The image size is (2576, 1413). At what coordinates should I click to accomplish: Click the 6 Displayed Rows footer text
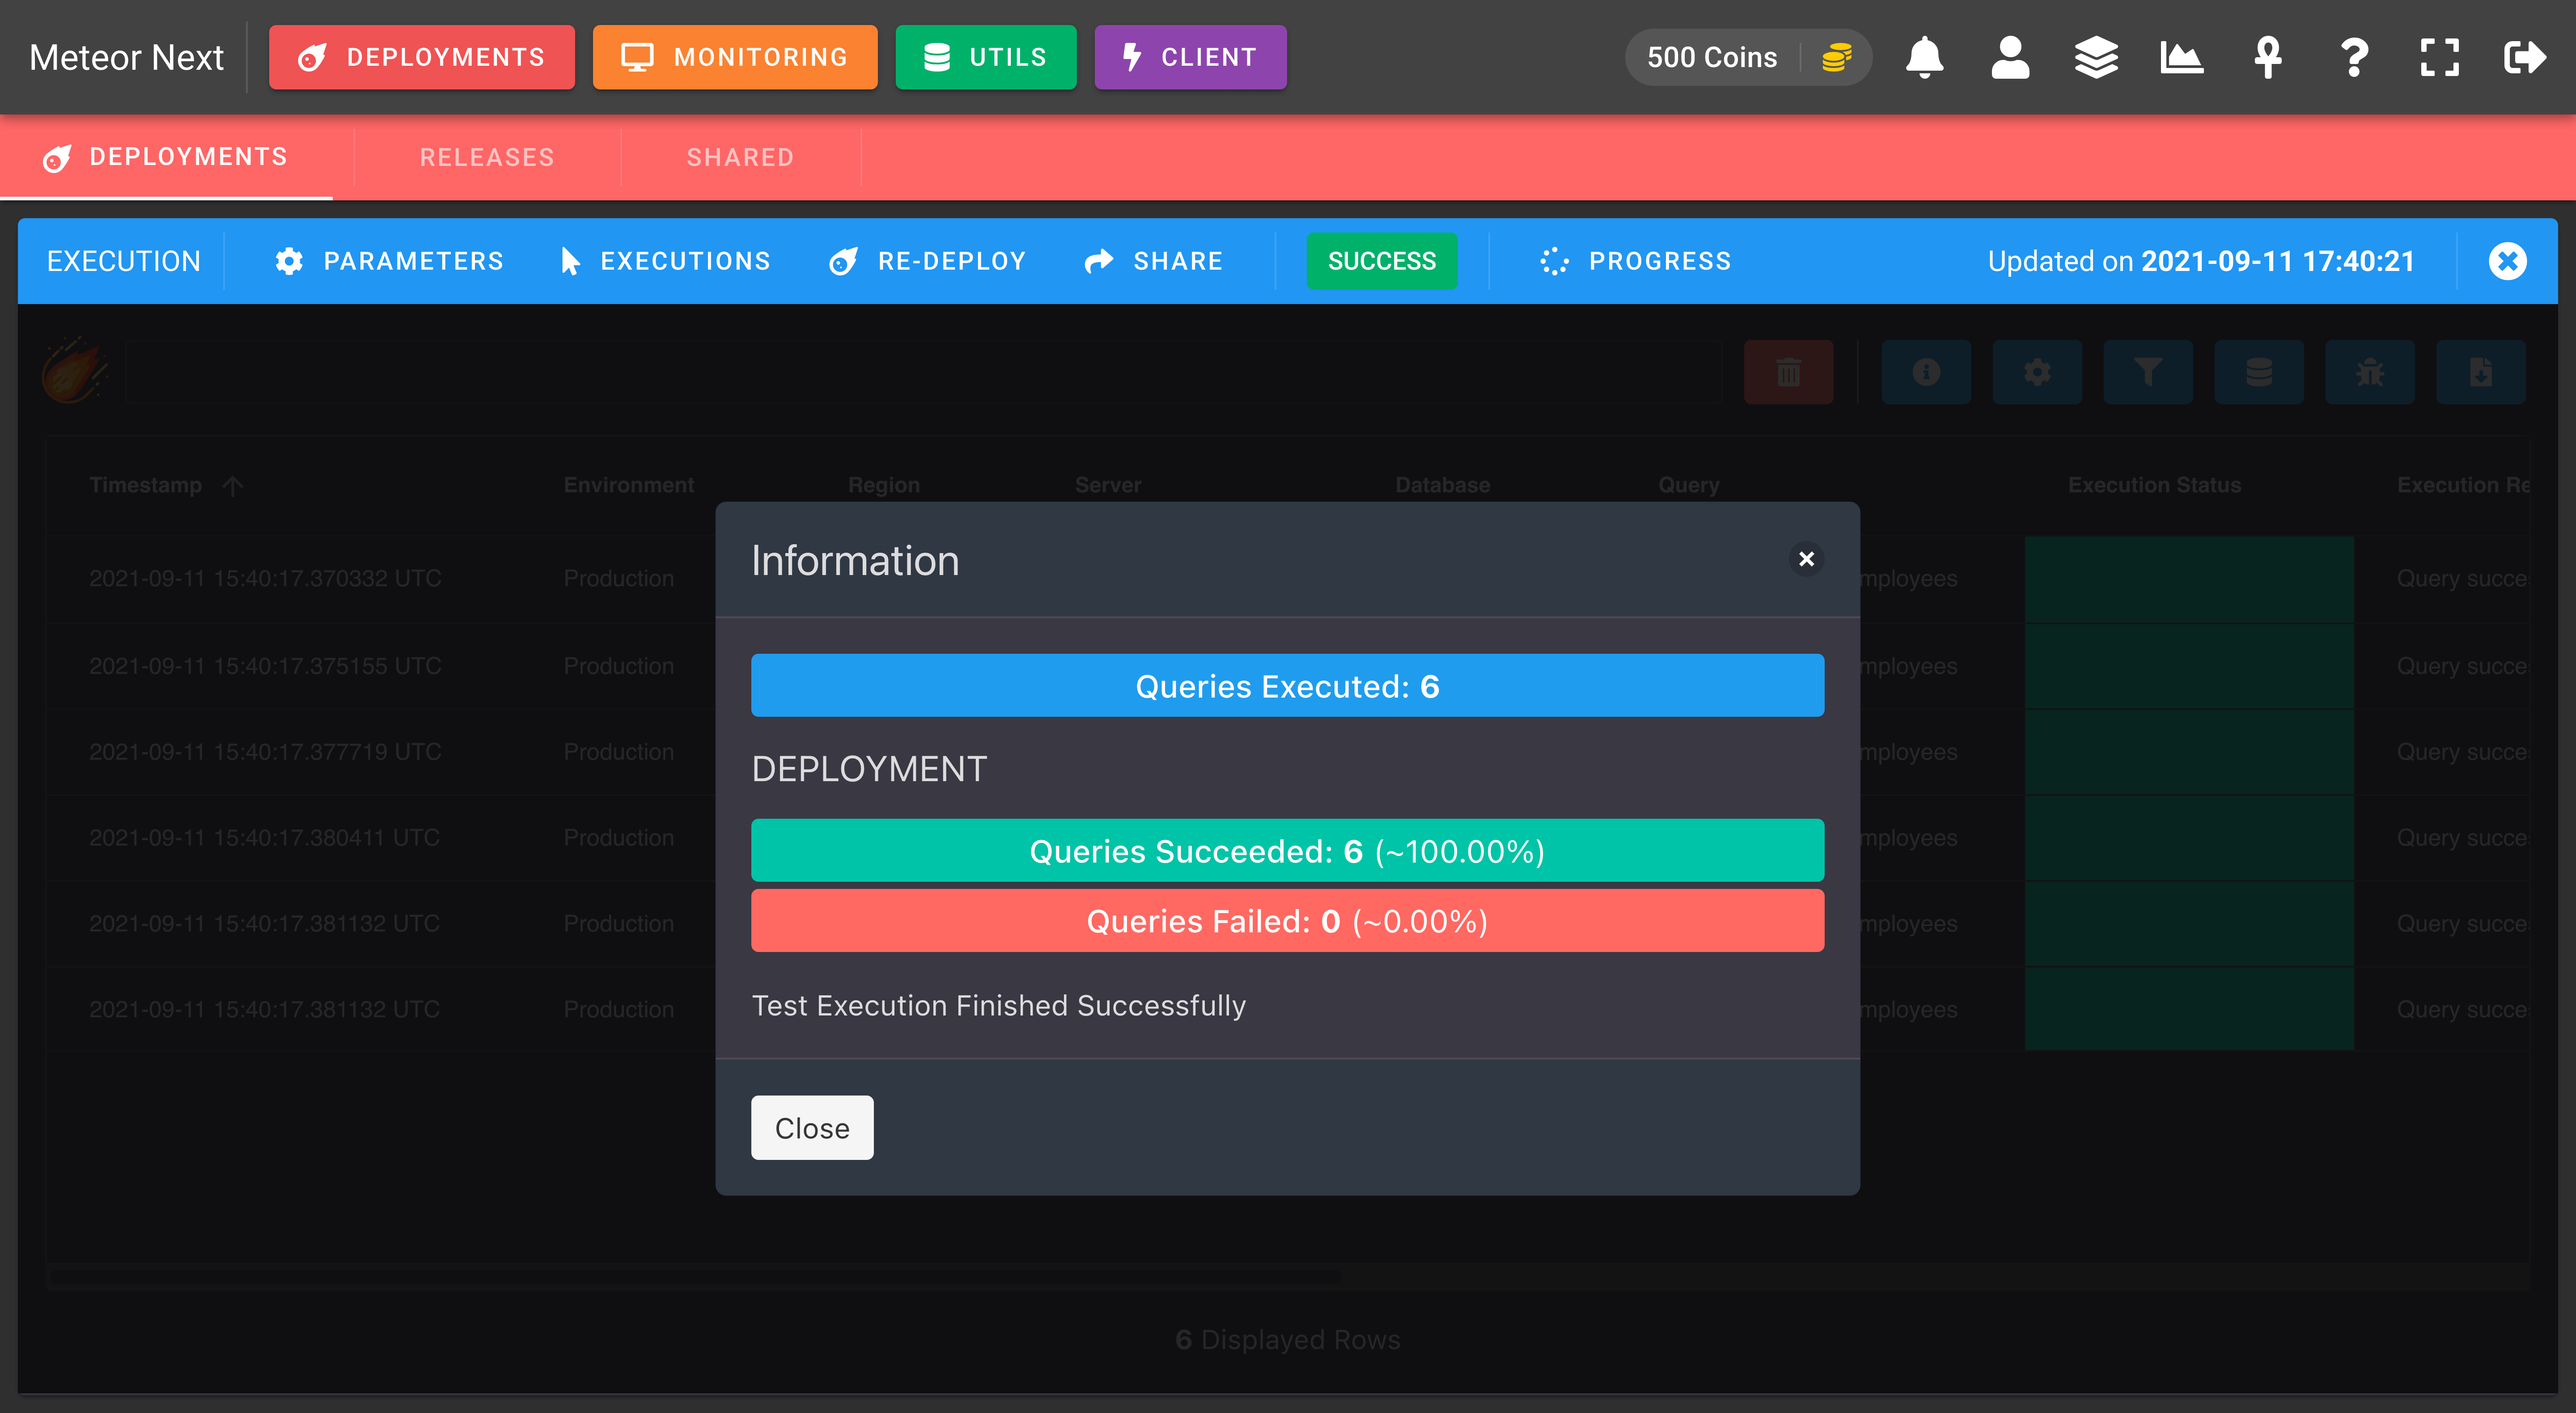click(1287, 1339)
